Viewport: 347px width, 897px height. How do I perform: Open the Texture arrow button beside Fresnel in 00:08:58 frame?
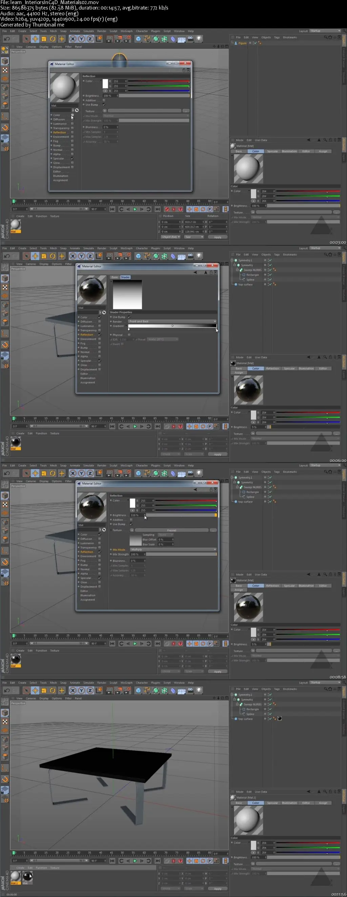click(132, 530)
